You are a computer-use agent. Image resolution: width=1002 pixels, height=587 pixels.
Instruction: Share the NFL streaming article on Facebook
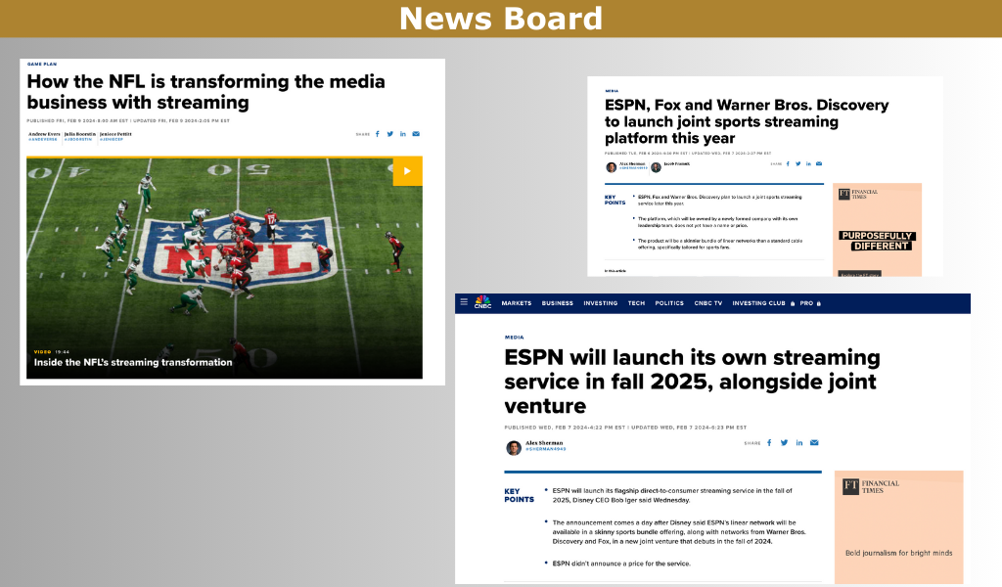[x=377, y=134]
